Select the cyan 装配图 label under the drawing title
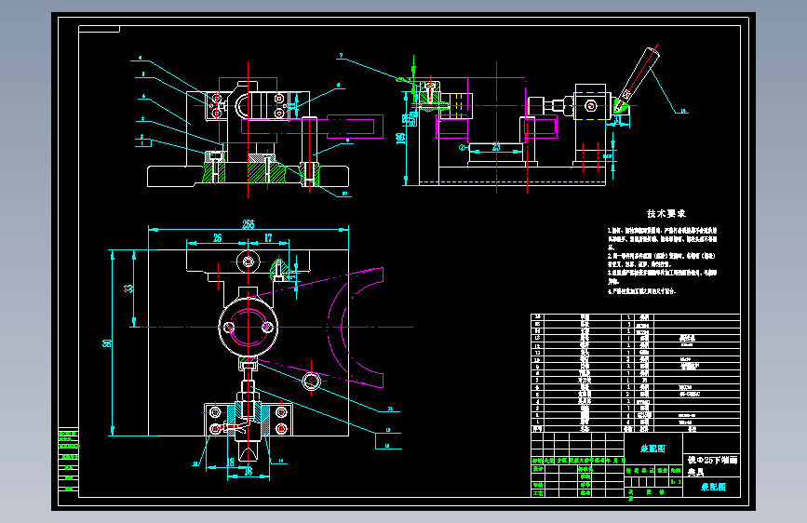807x523 pixels. pyautogui.click(x=713, y=487)
